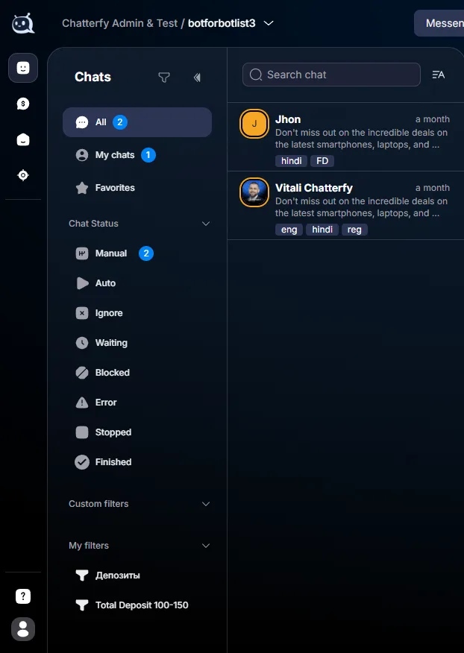The width and height of the screenshot is (464, 653).
Task: Open the bot face sidebar icon
Action: pyautogui.click(x=23, y=139)
